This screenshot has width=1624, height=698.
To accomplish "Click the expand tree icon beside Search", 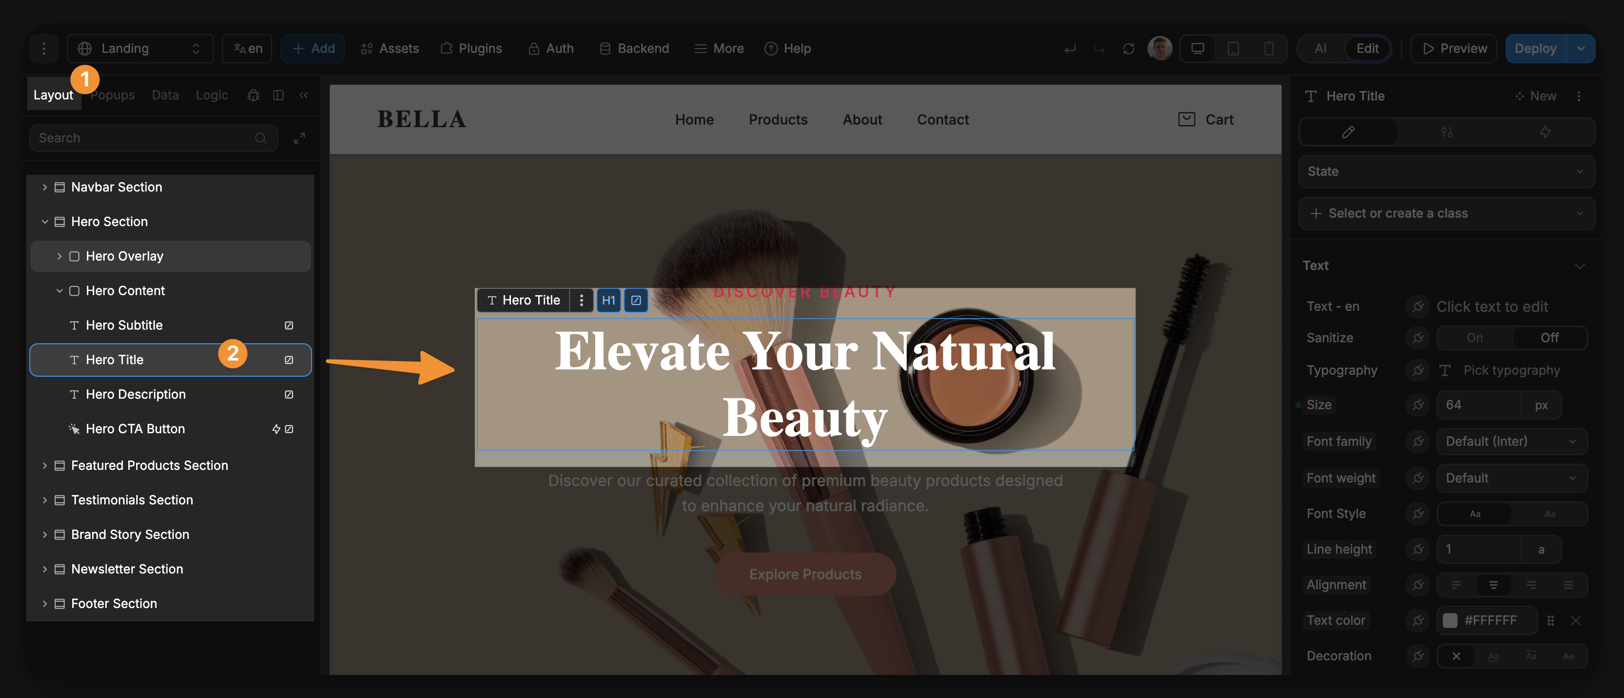I will [x=299, y=138].
